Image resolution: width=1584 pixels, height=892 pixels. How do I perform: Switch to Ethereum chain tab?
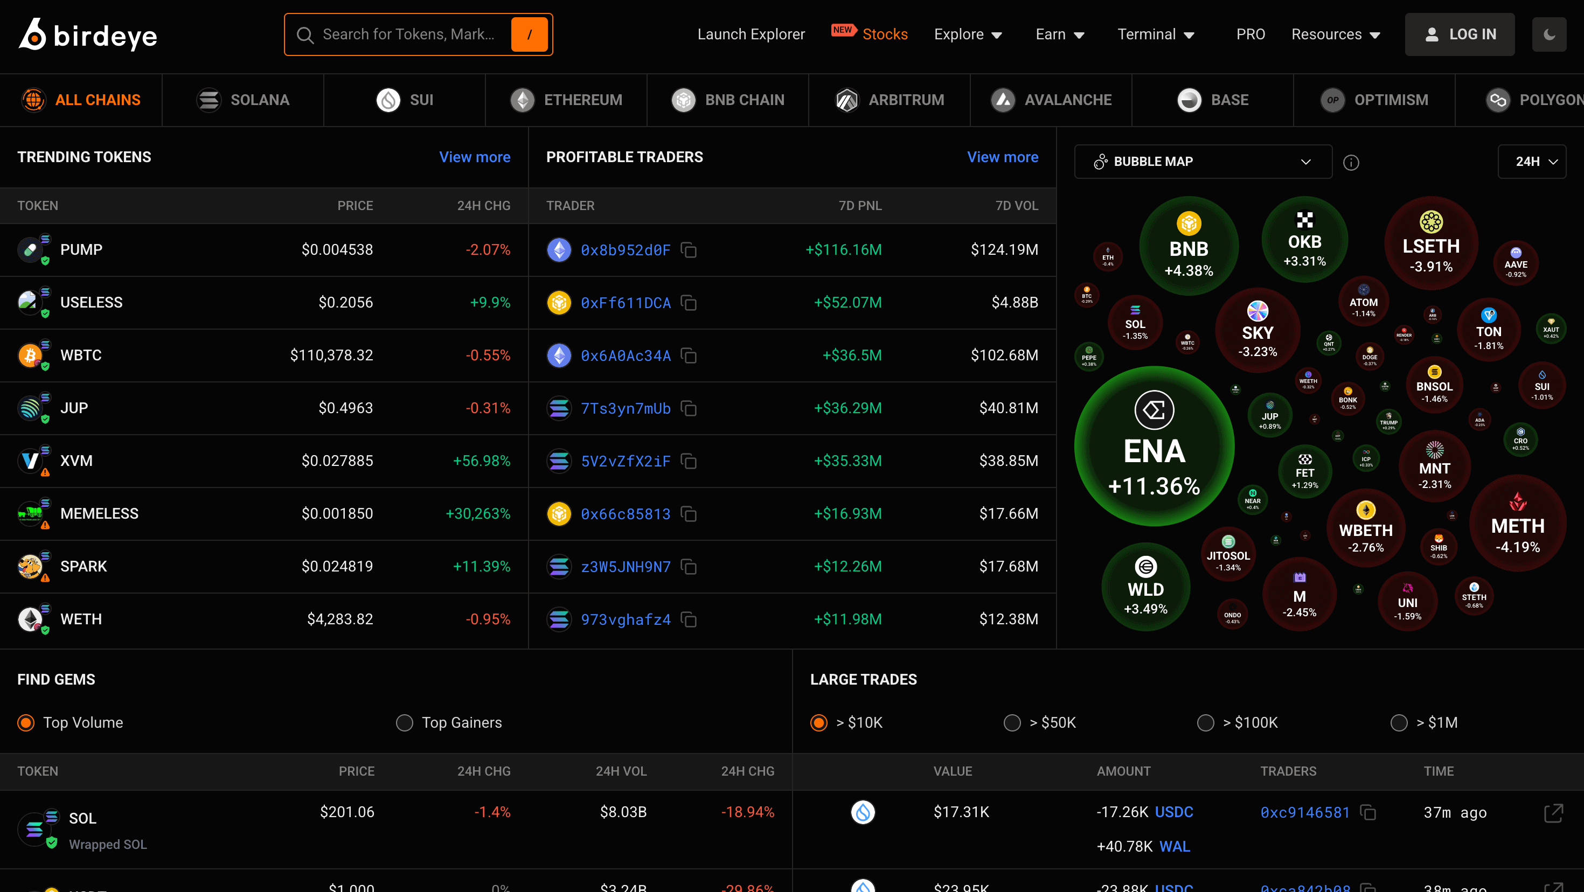[566, 100]
